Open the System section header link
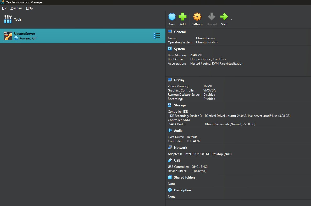 point(179,49)
